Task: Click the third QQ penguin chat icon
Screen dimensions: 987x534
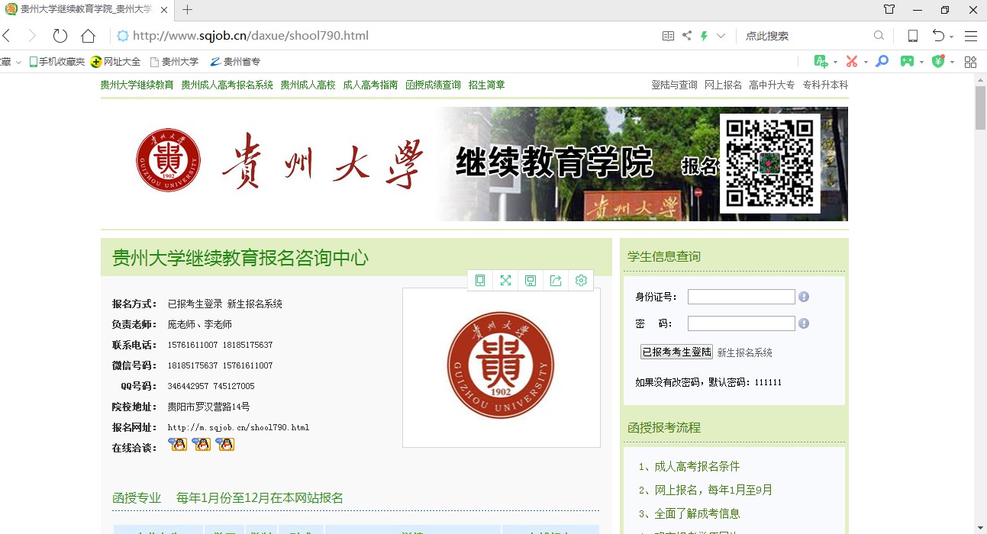Action: point(225,444)
